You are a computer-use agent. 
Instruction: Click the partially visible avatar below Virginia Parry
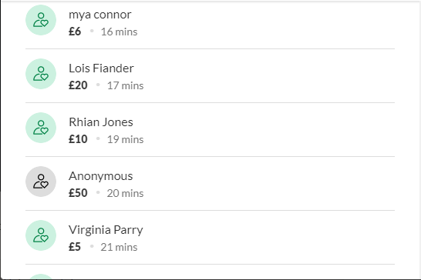pos(41,276)
